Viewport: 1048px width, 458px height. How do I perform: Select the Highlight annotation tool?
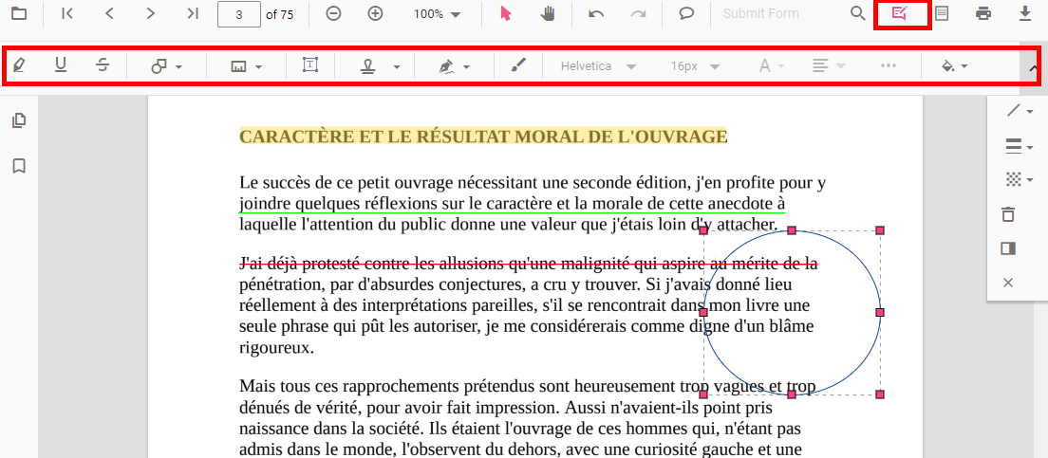click(19, 65)
